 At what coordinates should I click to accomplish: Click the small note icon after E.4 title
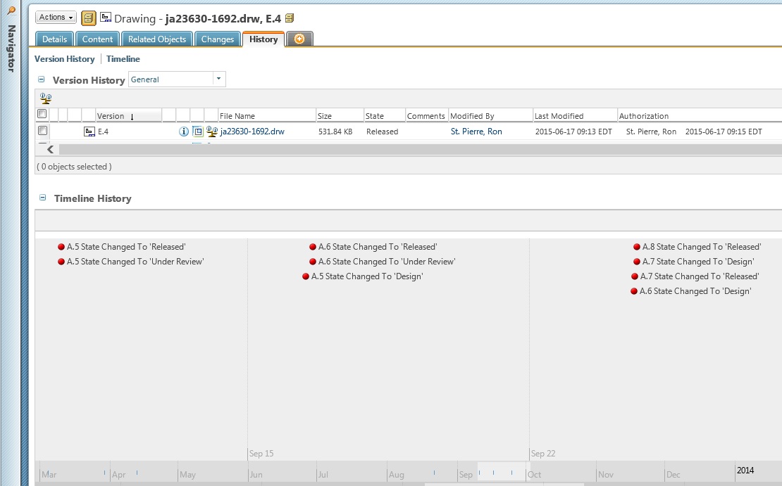point(290,18)
